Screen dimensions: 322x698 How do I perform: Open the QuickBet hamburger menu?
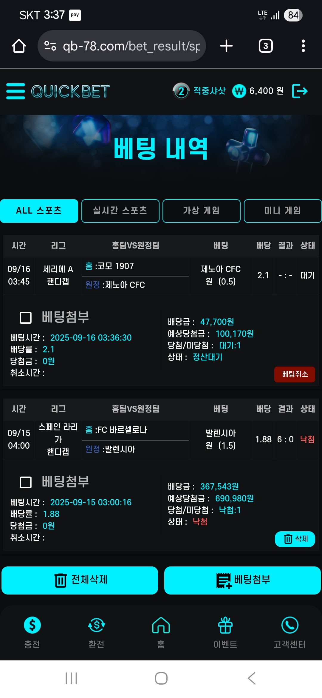pos(16,91)
